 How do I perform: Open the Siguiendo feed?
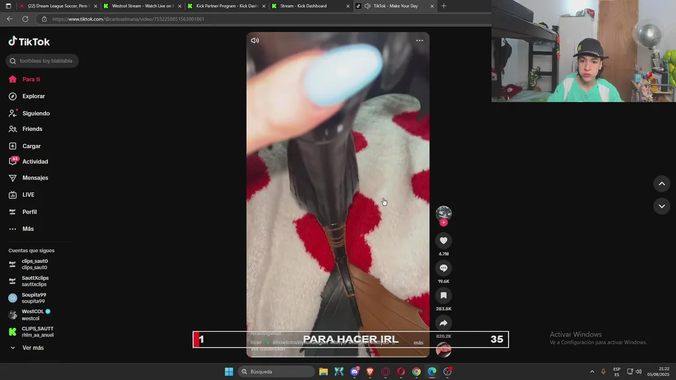29,113
